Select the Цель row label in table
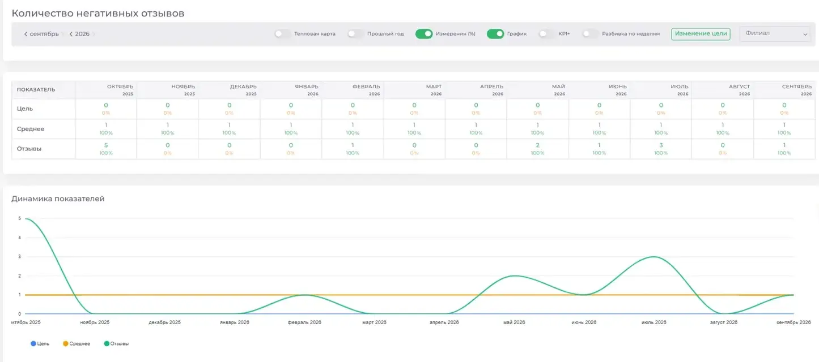Screen dimensions: 819x362 coord(25,109)
